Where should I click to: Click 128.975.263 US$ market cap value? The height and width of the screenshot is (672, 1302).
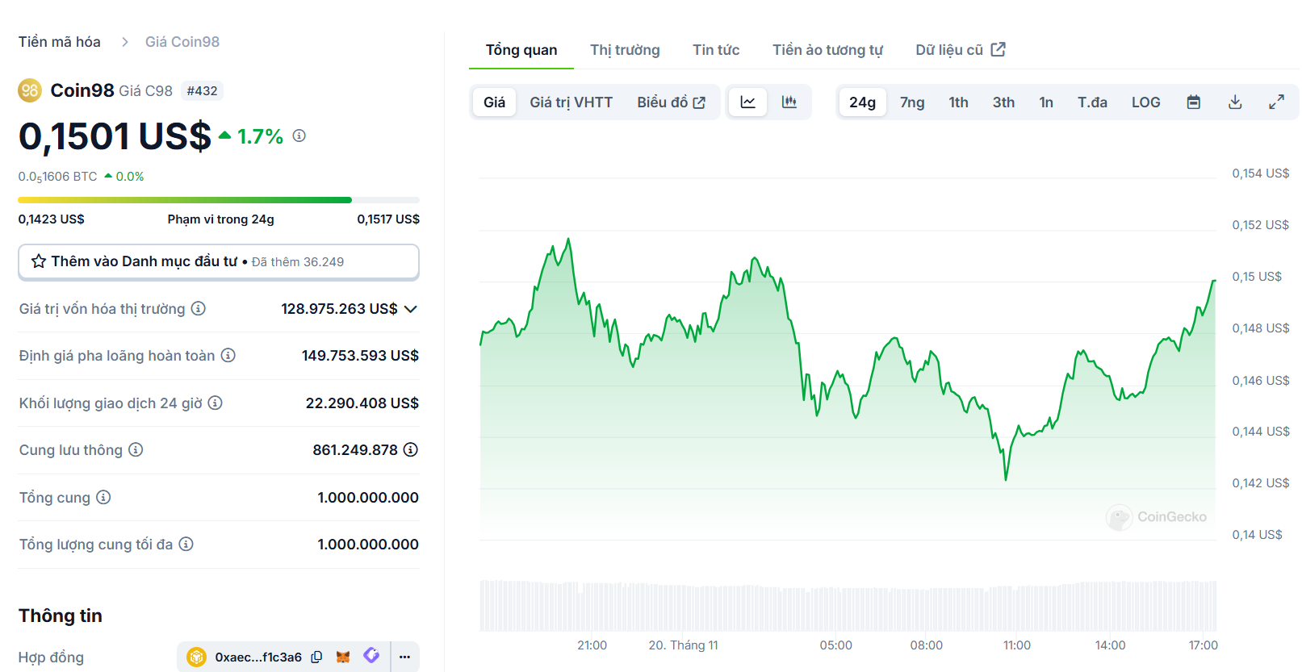pyautogui.click(x=339, y=309)
